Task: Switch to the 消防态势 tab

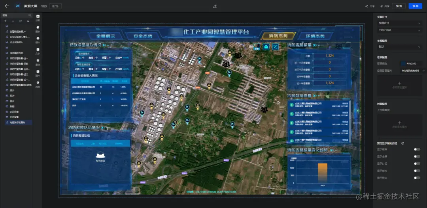Action: pyautogui.click(x=278, y=36)
